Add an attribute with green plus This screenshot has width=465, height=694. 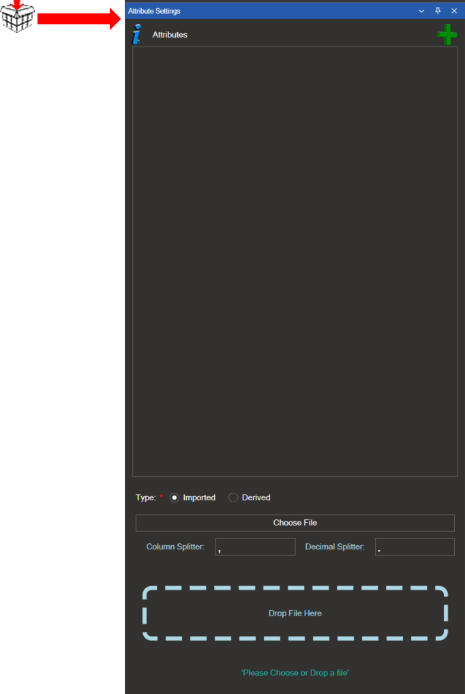(x=447, y=35)
